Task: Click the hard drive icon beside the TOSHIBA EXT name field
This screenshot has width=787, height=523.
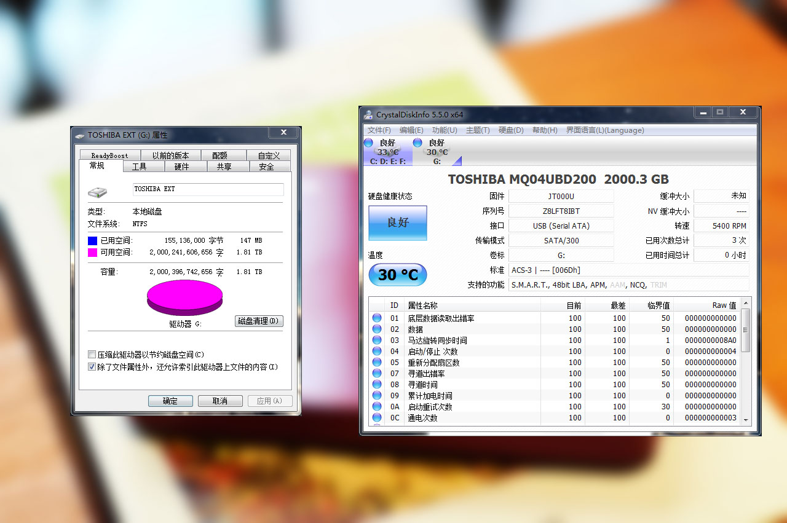Action: coord(97,192)
